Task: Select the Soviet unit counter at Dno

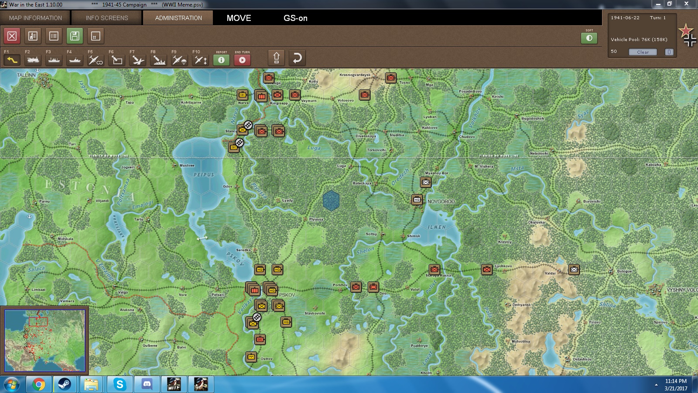Action: 373,287
